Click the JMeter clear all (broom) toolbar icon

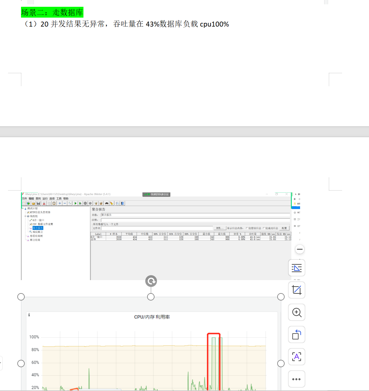coord(101,203)
